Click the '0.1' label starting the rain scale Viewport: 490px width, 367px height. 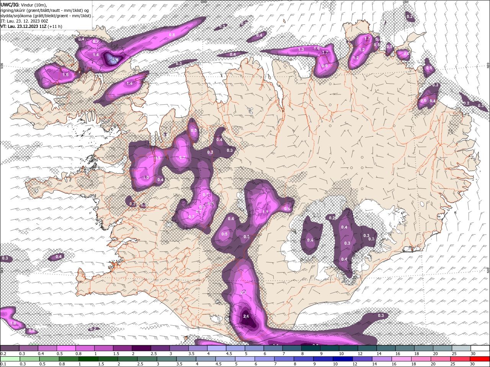coord(3,364)
